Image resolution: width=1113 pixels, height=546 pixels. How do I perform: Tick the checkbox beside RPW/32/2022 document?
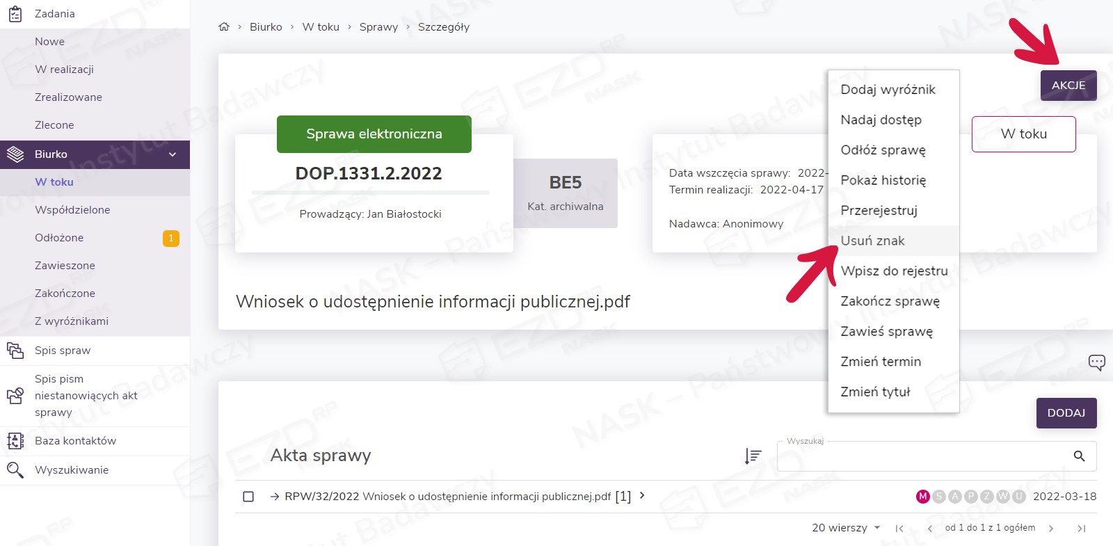(x=248, y=497)
